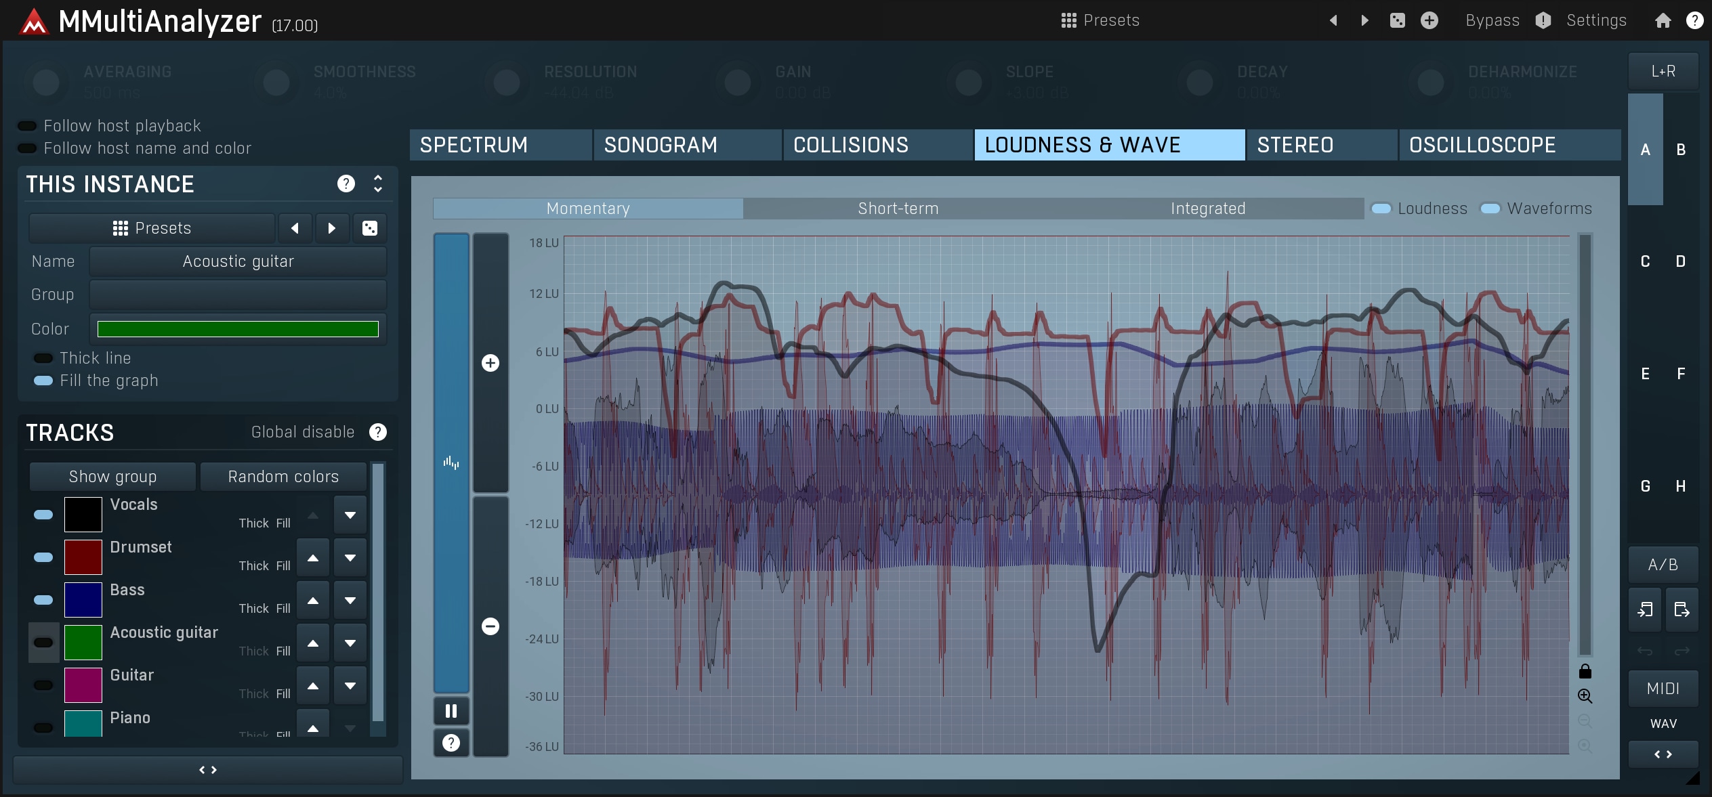Viewport: 1712px width, 797px height.
Task: Open help for This Instance panel
Action: click(x=346, y=184)
